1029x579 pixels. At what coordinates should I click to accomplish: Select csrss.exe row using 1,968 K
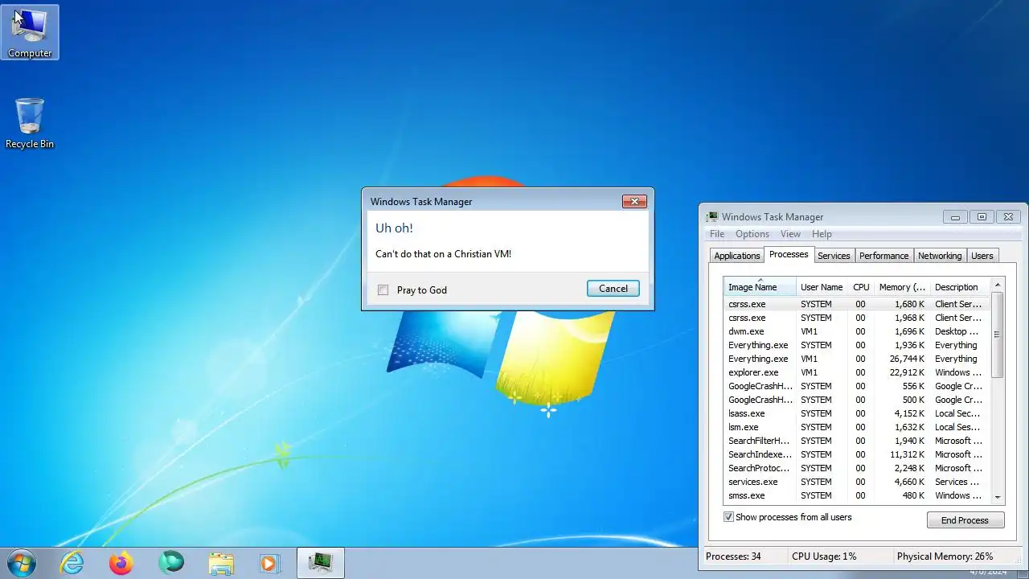point(857,318)
